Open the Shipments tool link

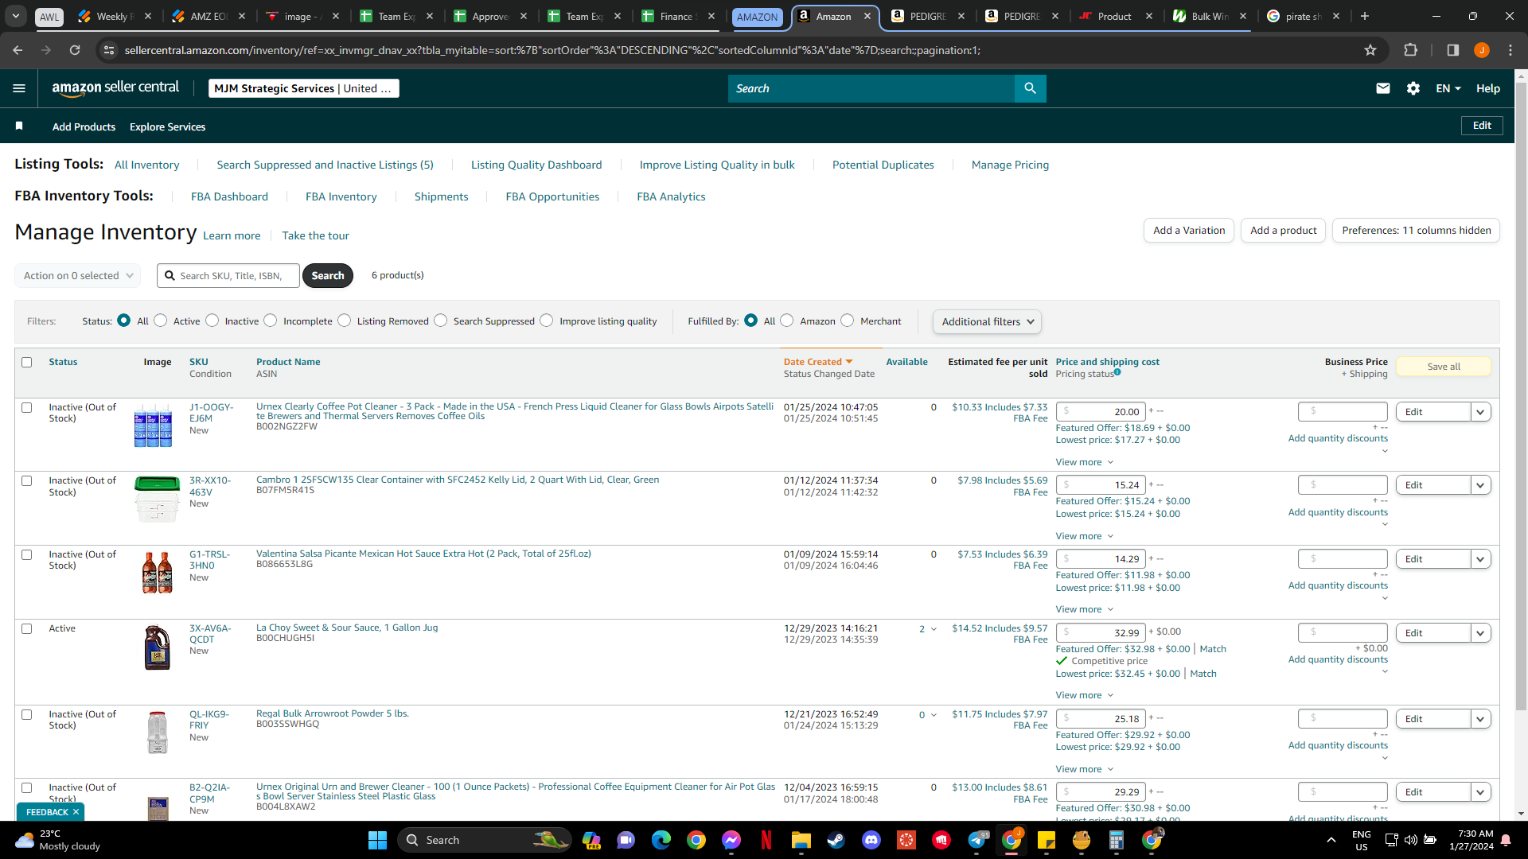click(441, 196)
